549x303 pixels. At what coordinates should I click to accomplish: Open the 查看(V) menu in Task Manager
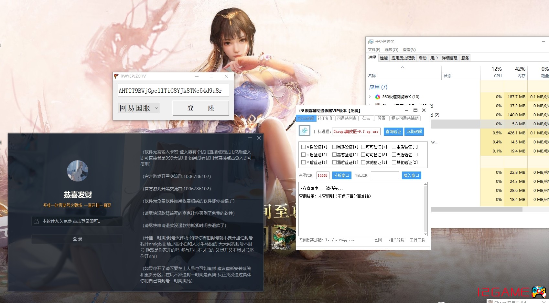coord(409,50)
